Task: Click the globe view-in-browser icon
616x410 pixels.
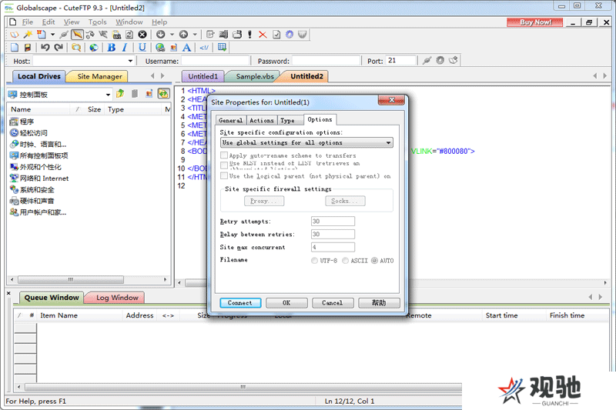Action: 94,48
